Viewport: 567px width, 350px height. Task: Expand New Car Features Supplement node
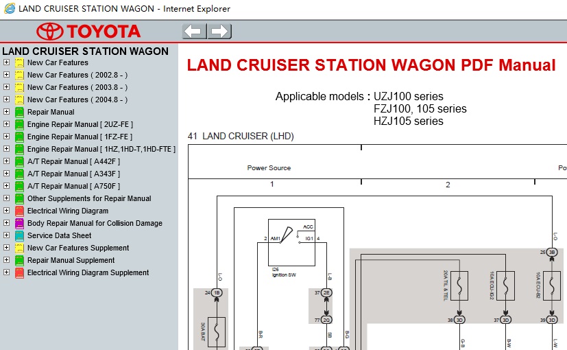click(x=6, y=248)
